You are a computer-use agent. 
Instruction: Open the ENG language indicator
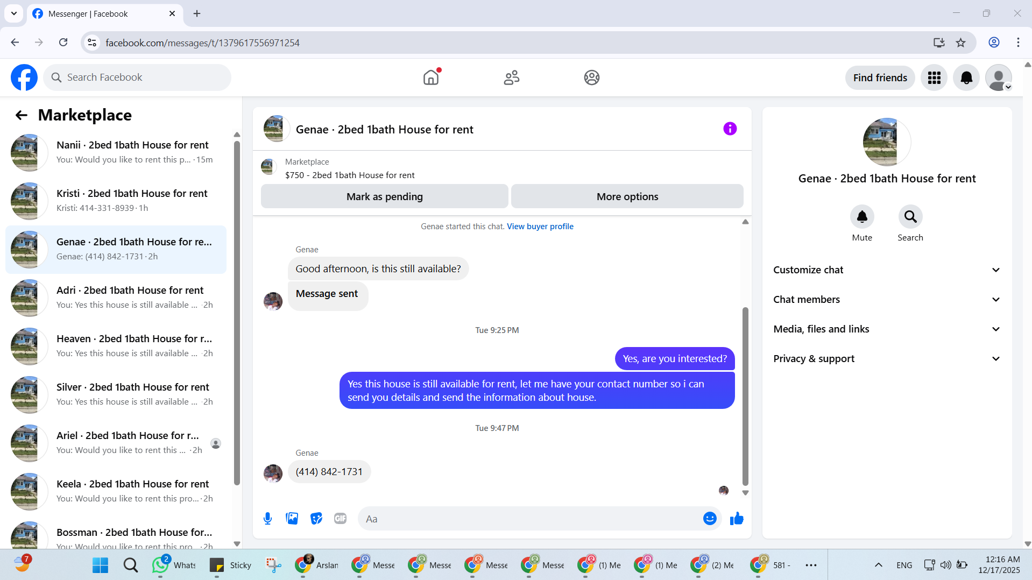pos(904,565)
